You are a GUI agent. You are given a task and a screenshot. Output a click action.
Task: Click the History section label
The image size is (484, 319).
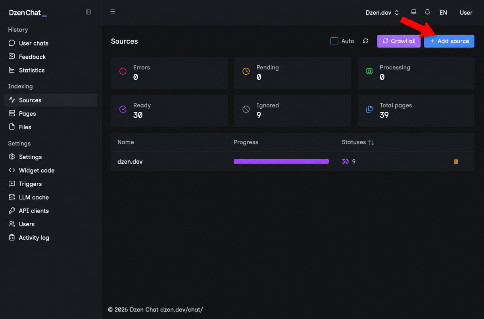pos(18,30)
